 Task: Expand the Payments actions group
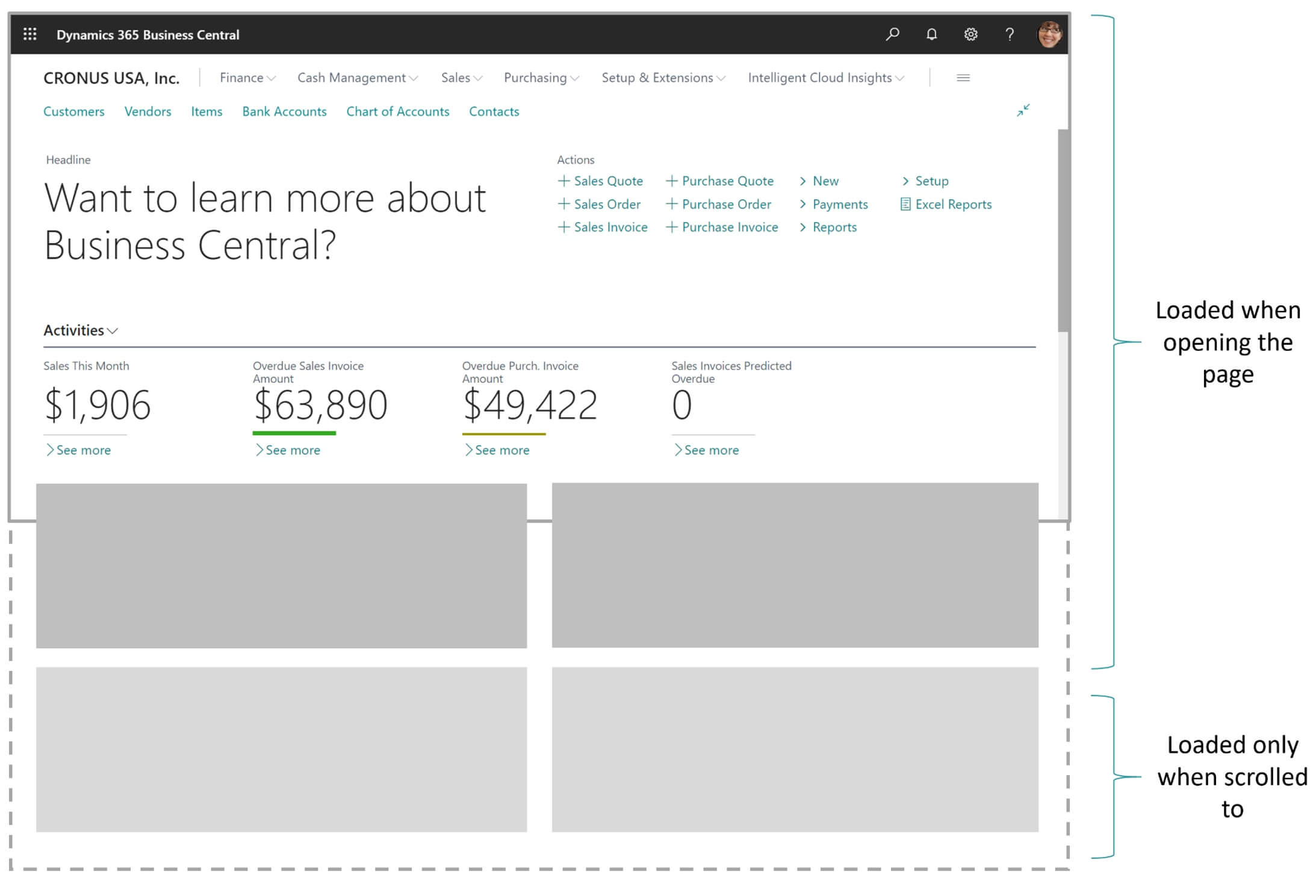(834, 204)
